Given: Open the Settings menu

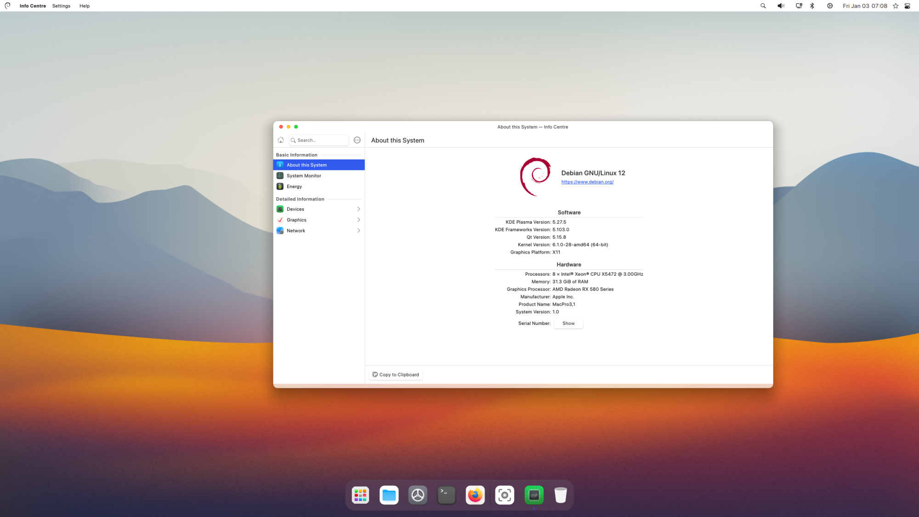Looking at the screenshot, I should click(61, 6).
